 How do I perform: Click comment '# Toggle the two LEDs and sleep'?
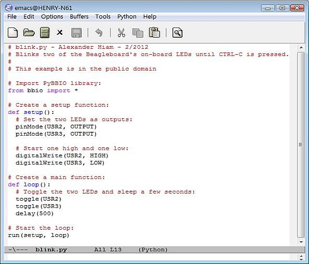coord(76,192)
